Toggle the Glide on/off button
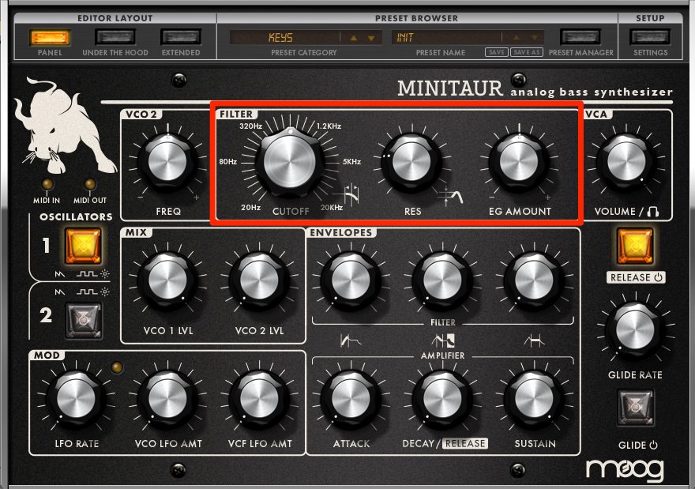 635,408
